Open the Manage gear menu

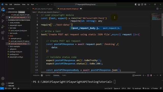pos(3,84)
